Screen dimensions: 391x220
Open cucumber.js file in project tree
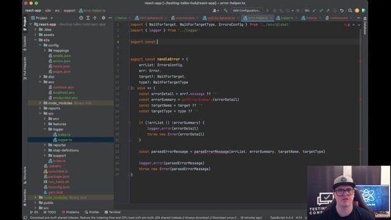click(58, 171)
